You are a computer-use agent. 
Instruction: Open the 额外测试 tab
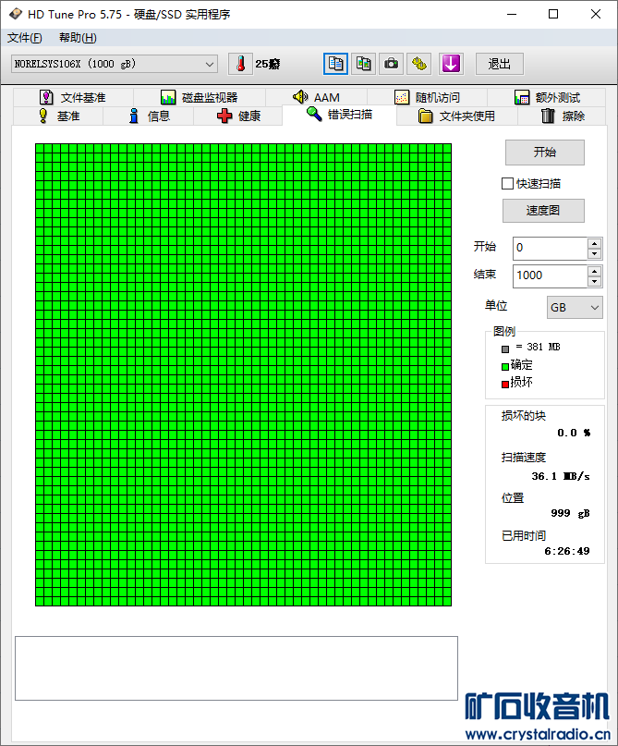[x=547, y=98]
